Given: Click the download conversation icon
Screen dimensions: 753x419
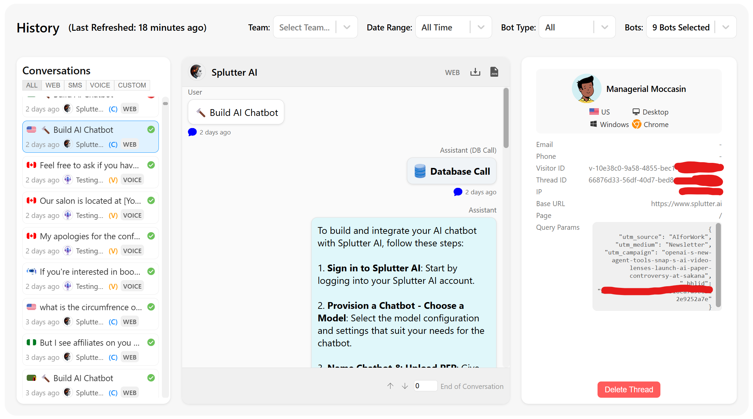Looking at the screenshot, I should [475, 72].
